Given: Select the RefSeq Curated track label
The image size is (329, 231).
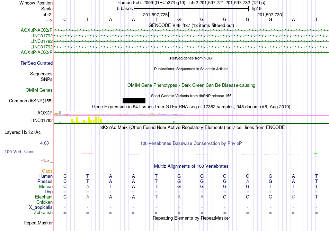Looking at the screenshot, I should (37, 63).
